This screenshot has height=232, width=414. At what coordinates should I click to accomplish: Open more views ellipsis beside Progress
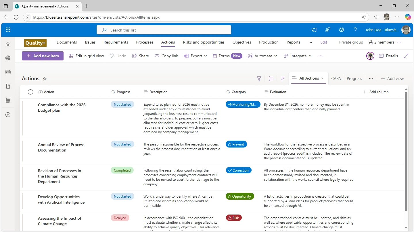(371, 78)
